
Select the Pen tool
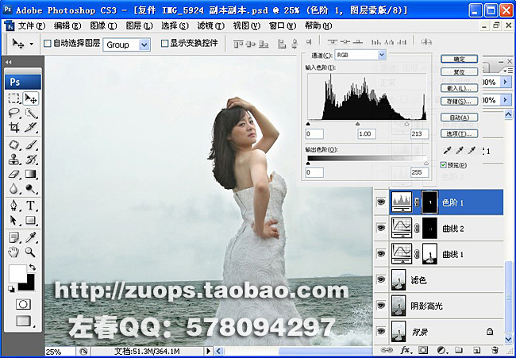[x=14, y=206]
